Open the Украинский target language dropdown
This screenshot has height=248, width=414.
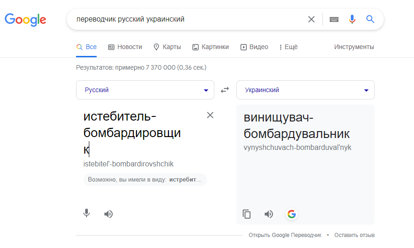tap(305, 90)
